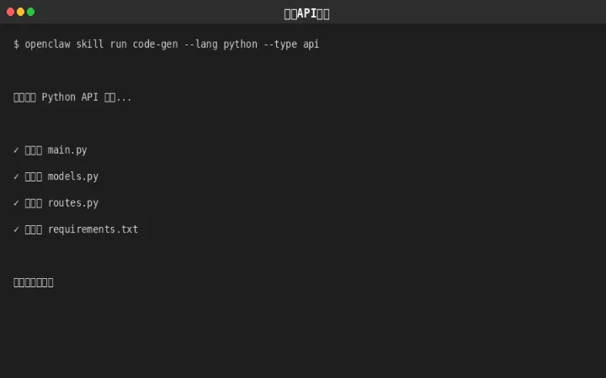Click the "Python API" status line

coord(72,97)
